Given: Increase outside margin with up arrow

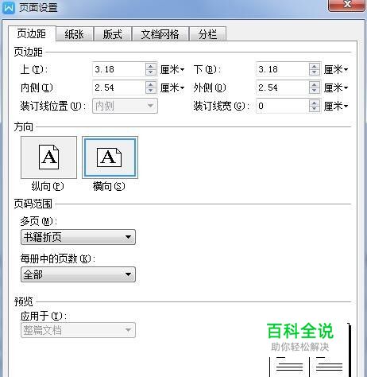Looking at the screenshot, I should click(x=315, y=84).
